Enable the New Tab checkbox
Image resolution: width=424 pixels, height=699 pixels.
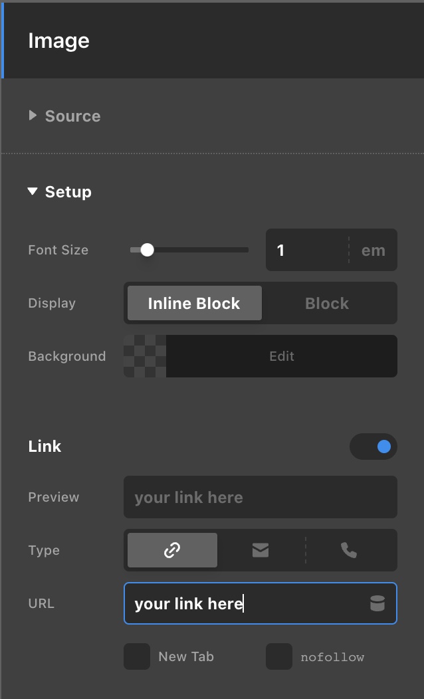tap(137, 656)
